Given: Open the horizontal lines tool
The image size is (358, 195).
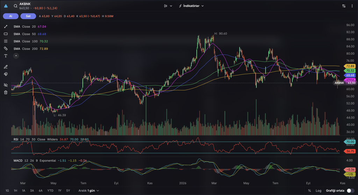Looking at the screenshot, I should point(6,41).
